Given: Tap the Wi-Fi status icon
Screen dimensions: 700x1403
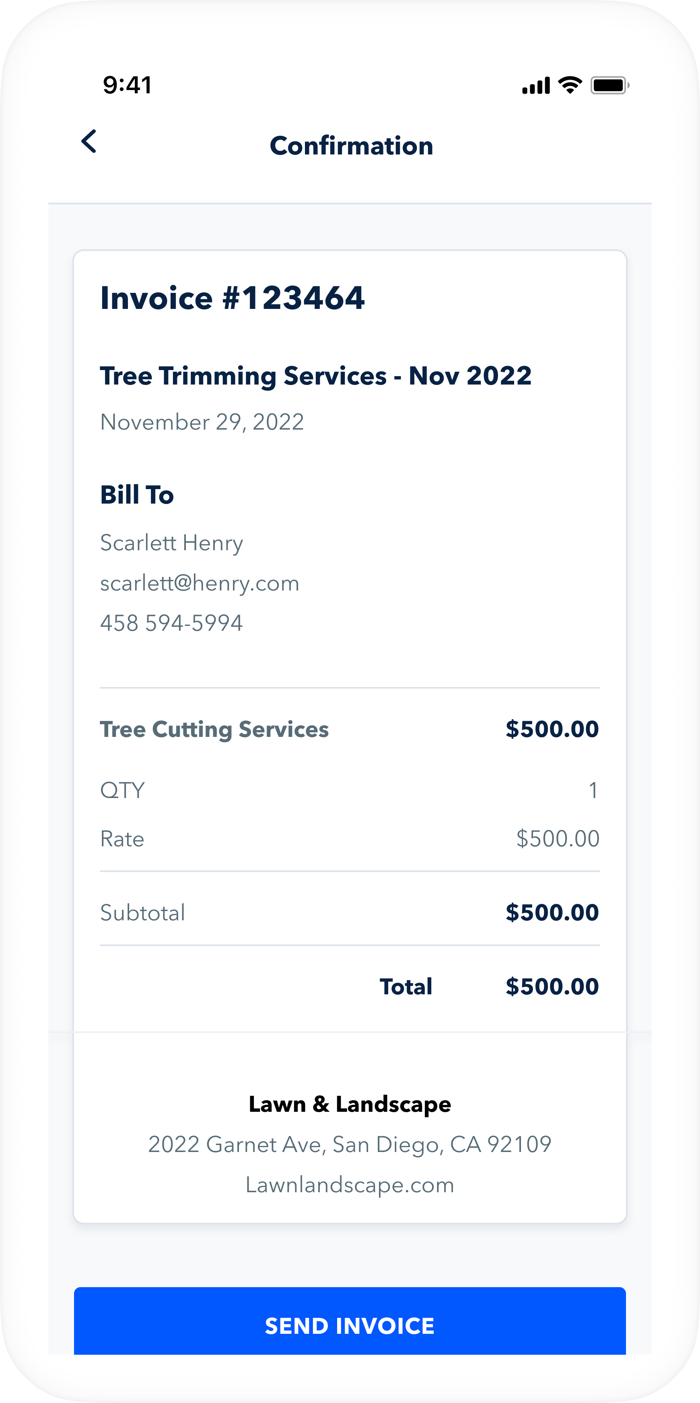Looking at the screenshot, I should [x=570, y=85].
